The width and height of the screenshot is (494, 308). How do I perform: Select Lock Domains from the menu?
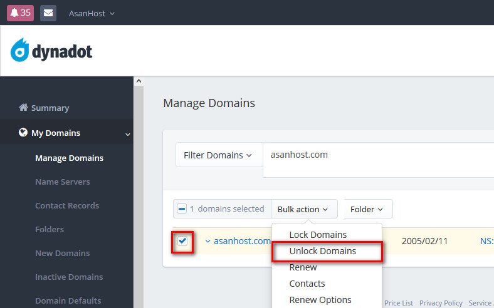[x=318, y=235]
